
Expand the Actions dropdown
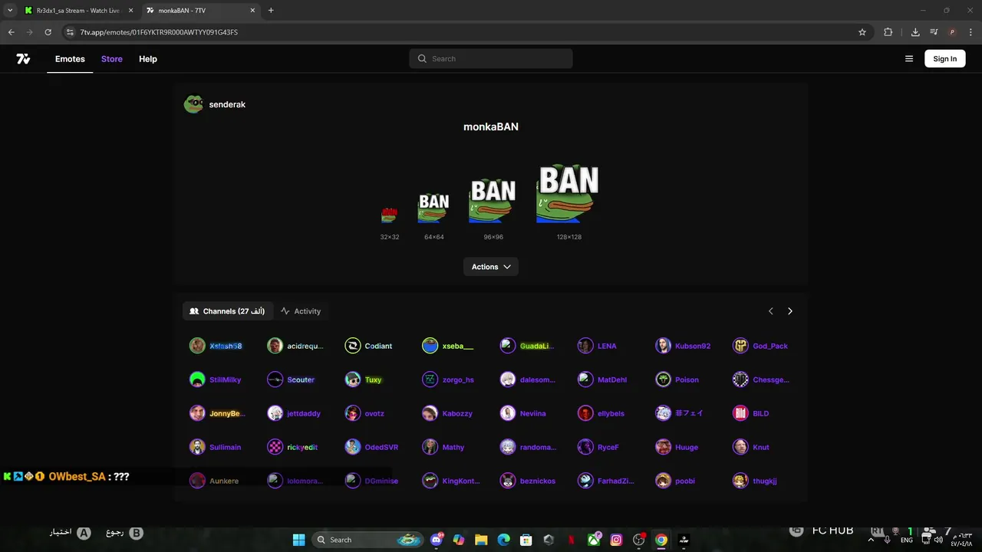491,267
